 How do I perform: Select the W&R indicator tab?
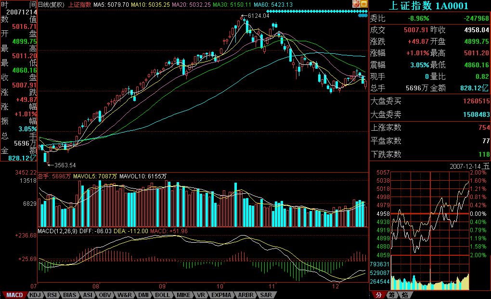pyautogui.click(x=124, y=295)
